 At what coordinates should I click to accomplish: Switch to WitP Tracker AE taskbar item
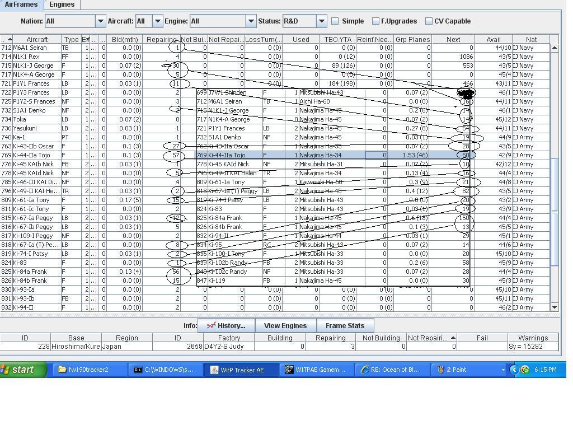[x=241, y=370]
